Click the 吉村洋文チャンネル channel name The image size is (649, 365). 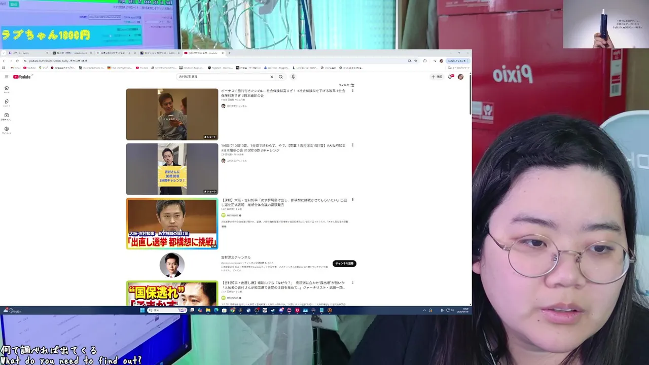pos(236,258)
